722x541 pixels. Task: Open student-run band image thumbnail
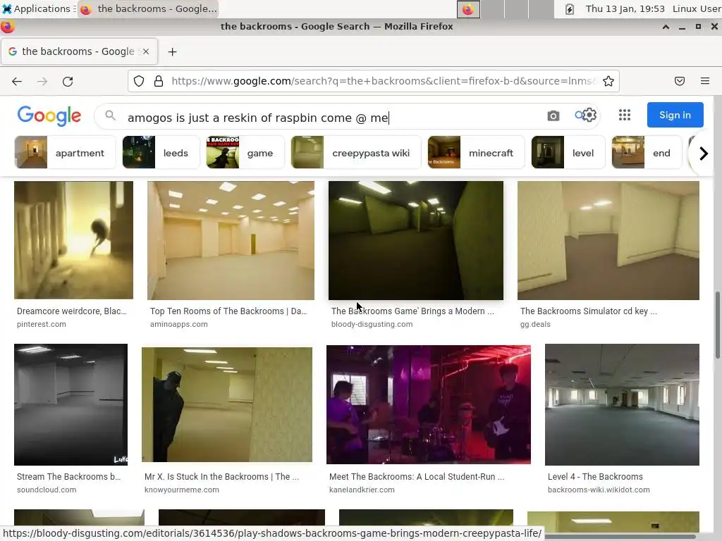429,404
